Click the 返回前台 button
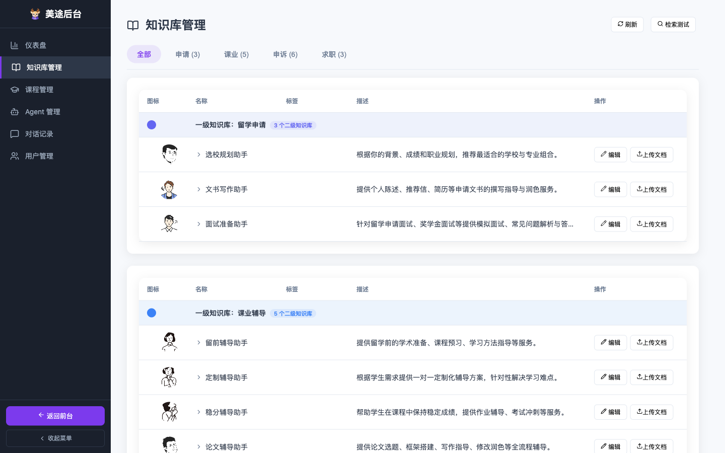The height and width of the screenshot is (453, 725). (x=55, y=416)
